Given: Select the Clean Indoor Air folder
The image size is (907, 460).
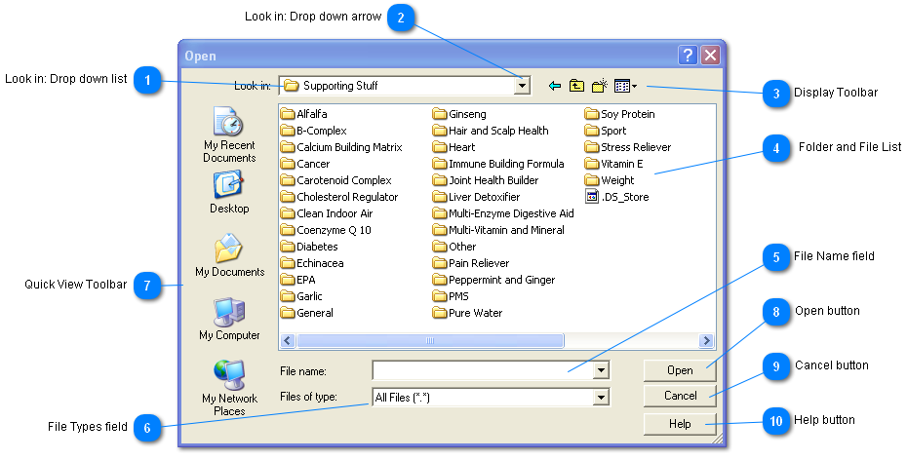Looking at the screenshot, I should pos(327,213).
